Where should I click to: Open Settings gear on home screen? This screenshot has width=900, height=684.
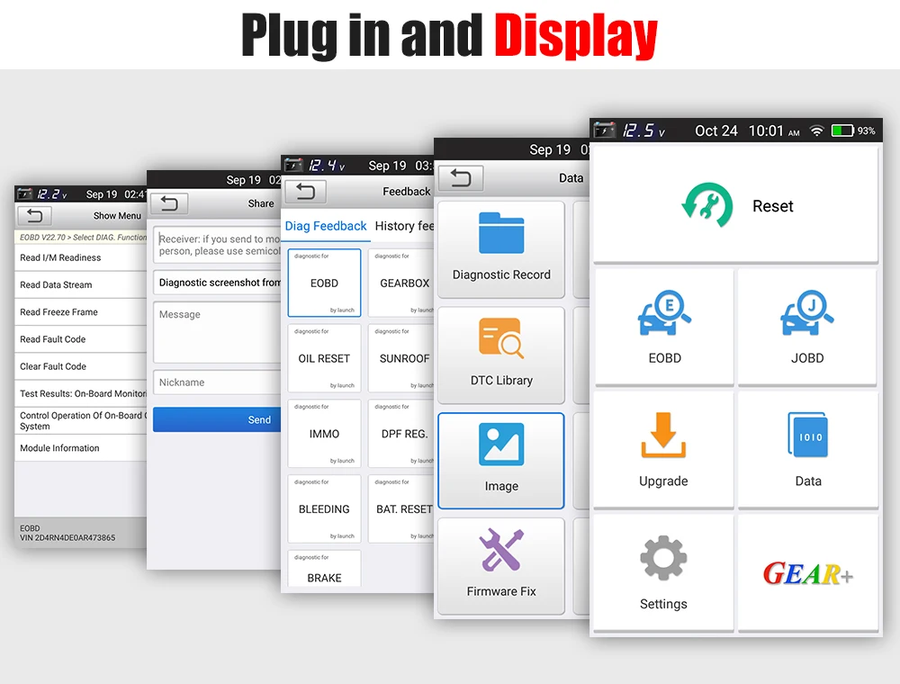tap(663, 572)
